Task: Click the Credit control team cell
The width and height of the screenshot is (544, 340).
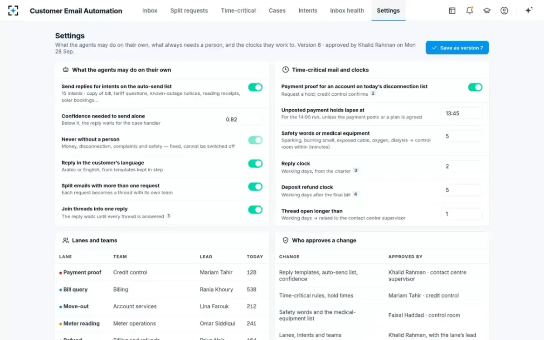Action: click(x=131, y=272)
